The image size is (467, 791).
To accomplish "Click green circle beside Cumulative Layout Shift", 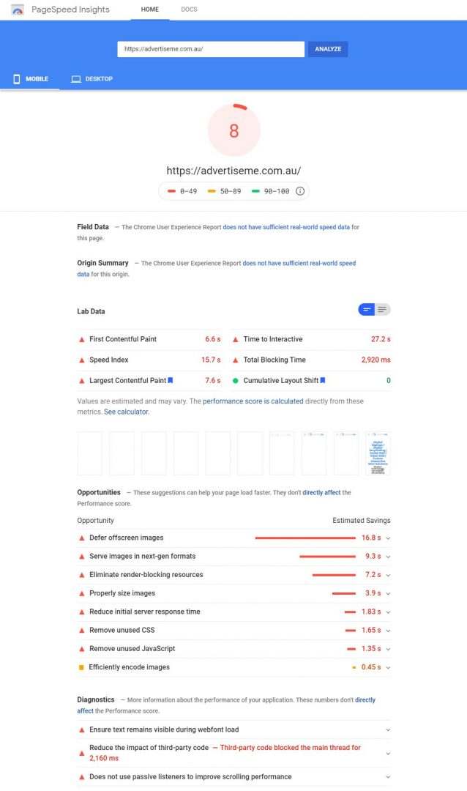I will [236, 381].
